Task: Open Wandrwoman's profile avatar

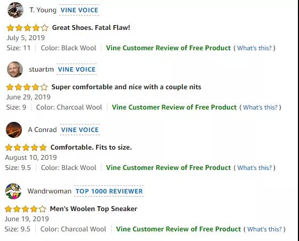Action: (x=13, y=191)
